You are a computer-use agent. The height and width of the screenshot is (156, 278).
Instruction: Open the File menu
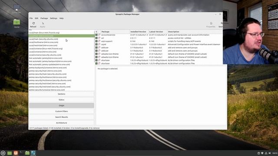pos(31,18)
